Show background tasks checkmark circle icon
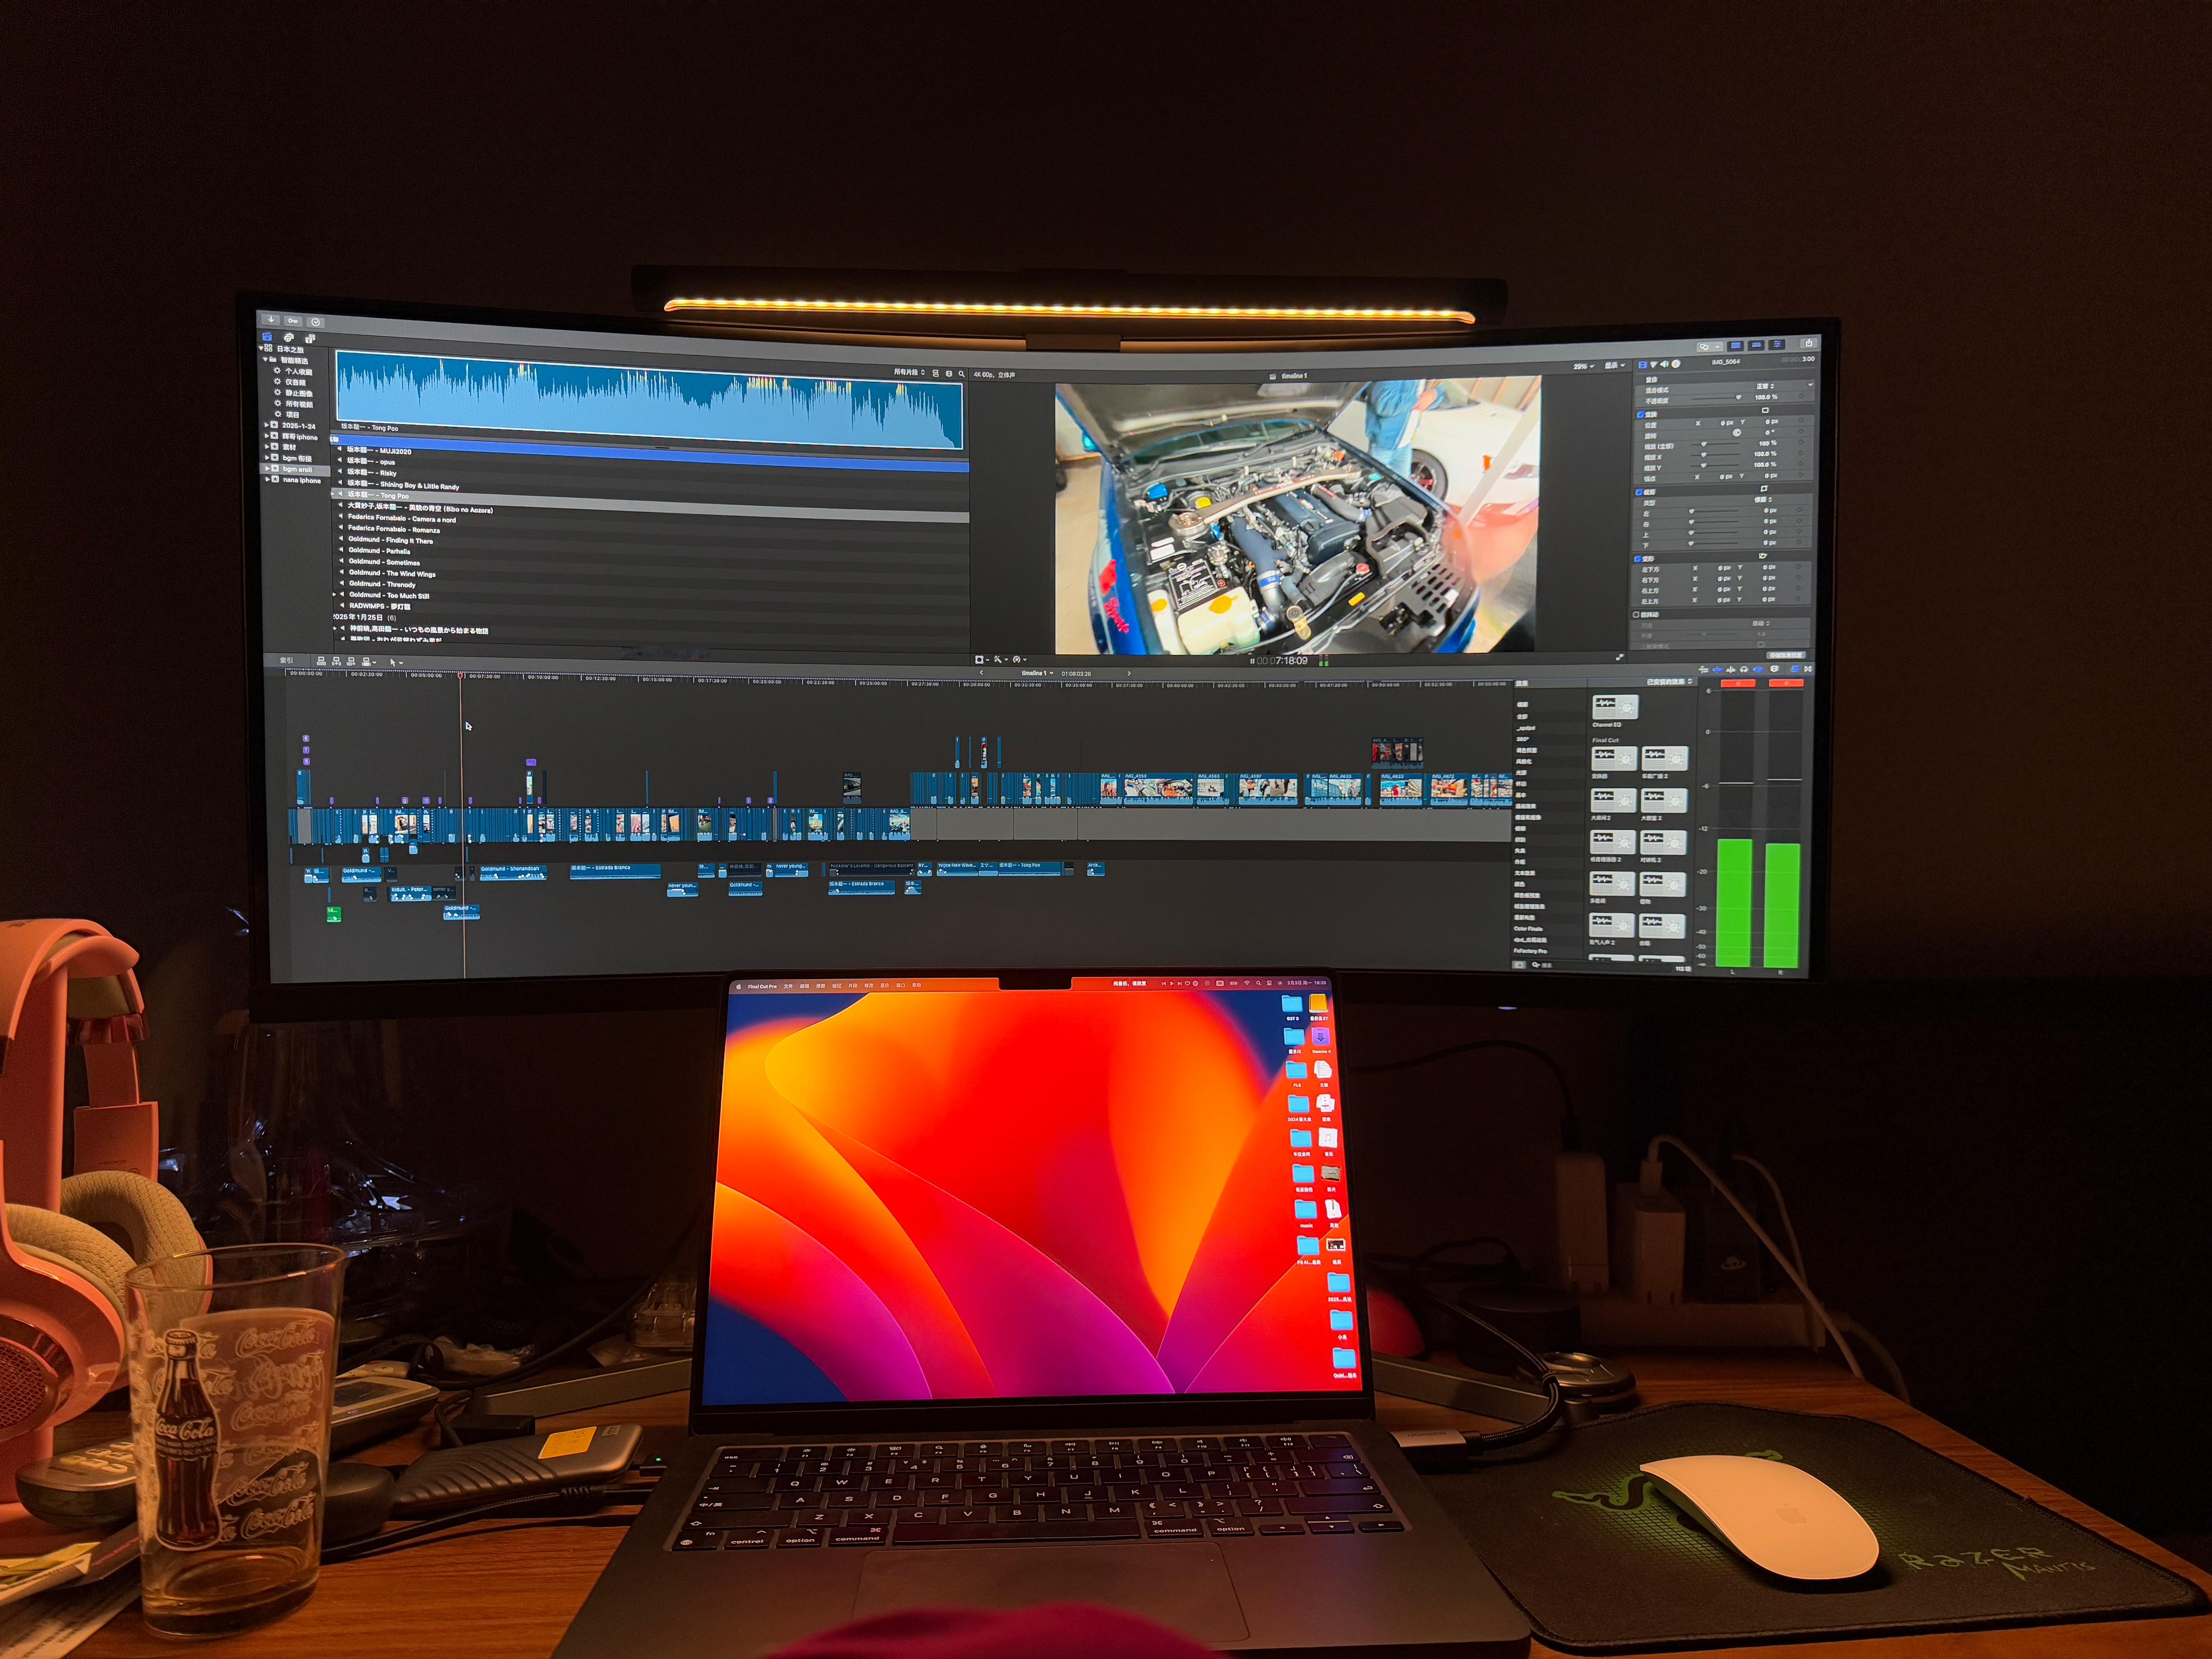Screen dimensions: 2212x1659 coord(316,322)
